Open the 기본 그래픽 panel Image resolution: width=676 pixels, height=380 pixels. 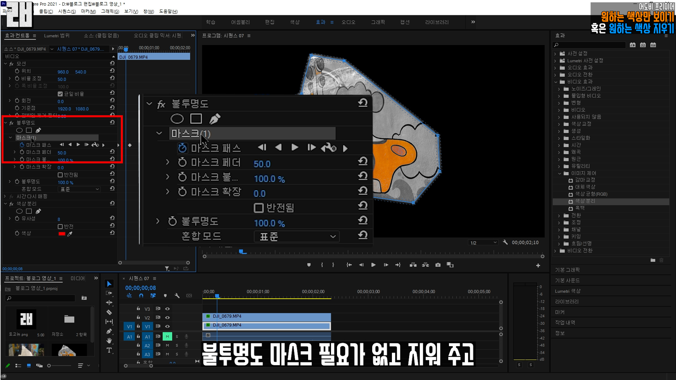(x=567, y=270)
